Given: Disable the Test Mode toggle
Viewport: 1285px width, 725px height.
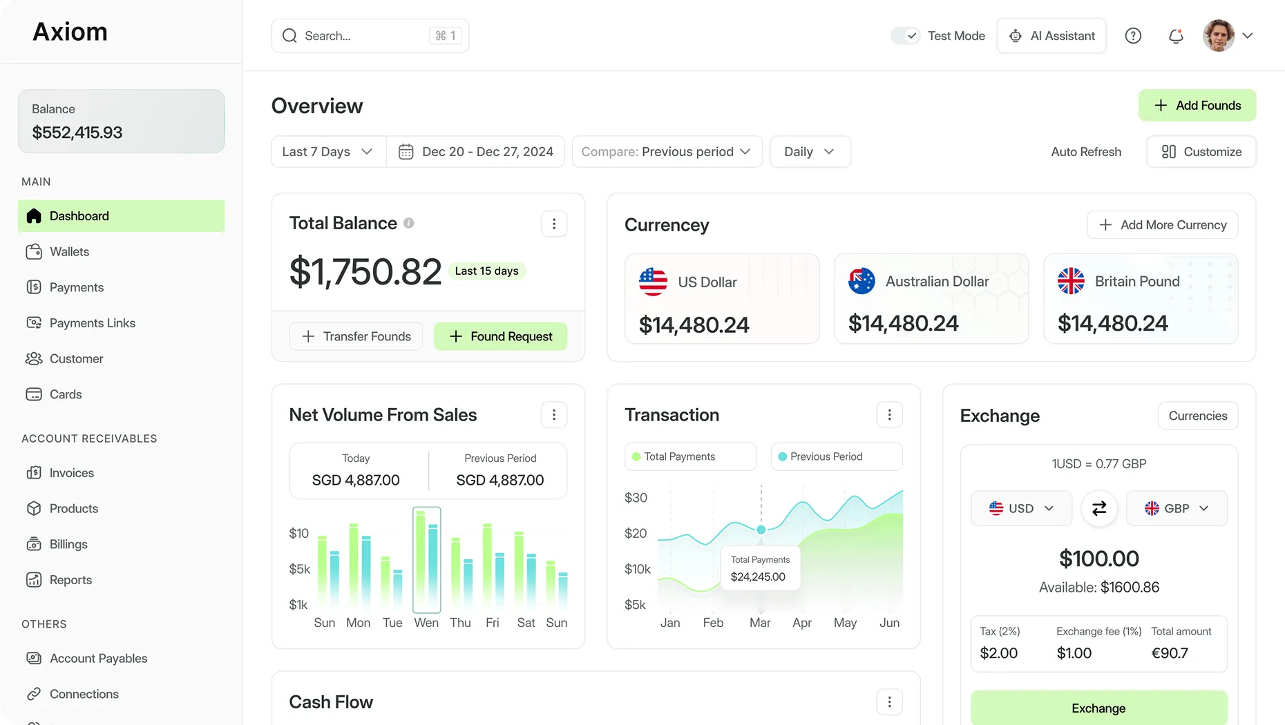Looking at the screenshot, I should tap(905, 35).
